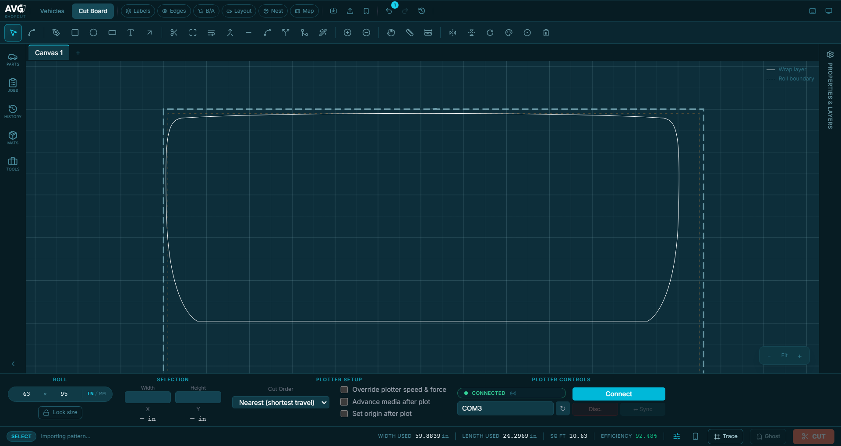
Task: Toggle the Lock size option
Action: (60, 412)
